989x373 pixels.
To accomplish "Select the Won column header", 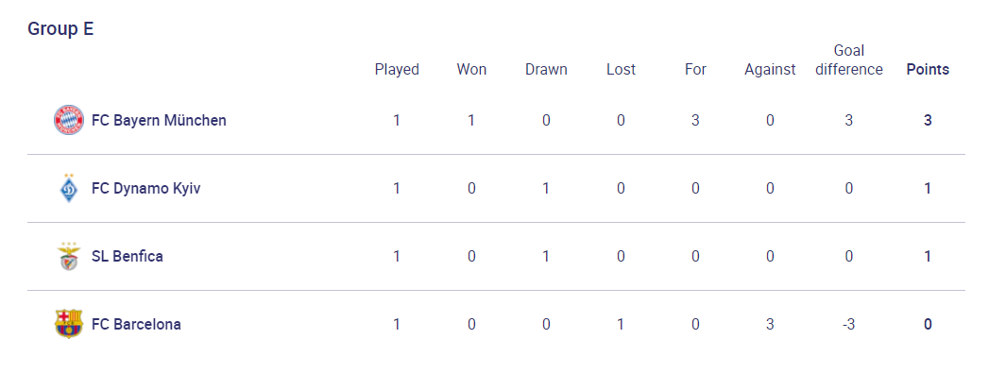I will (471, 69).
